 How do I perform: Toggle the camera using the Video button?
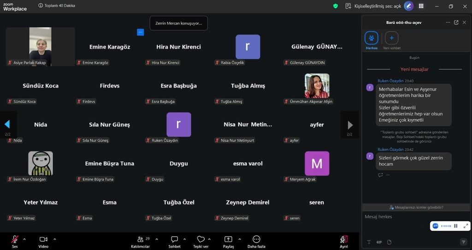pyautogui.click(x=43, y=239)
